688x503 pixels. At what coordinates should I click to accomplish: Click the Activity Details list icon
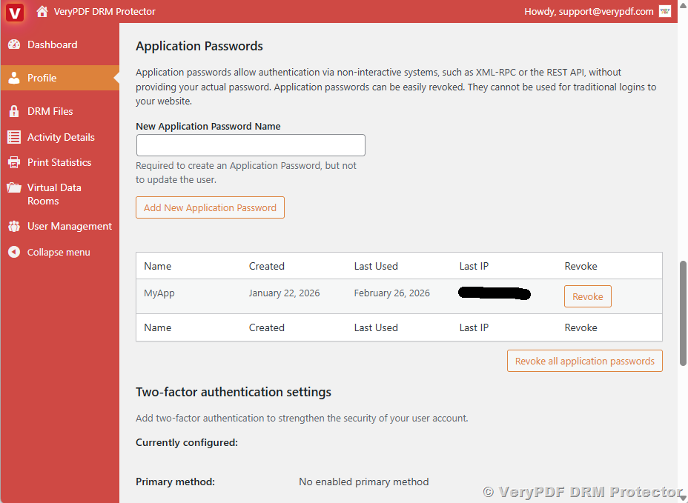pos(14,137)
